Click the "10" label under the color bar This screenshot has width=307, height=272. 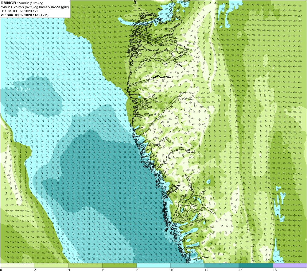(172, 270)
